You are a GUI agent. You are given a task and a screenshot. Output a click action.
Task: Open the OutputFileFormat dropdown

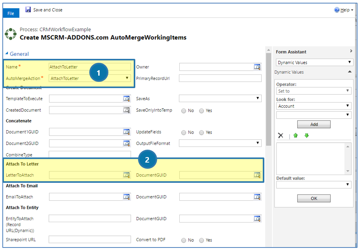220,143
